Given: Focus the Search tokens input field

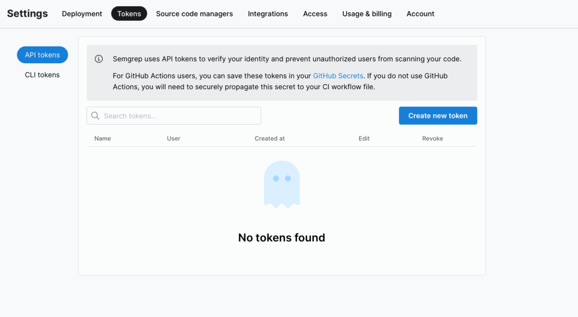Looking at the screenshot, I should pos(174,116).
